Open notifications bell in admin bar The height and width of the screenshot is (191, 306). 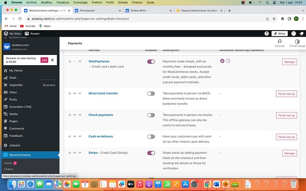point(302,34)
